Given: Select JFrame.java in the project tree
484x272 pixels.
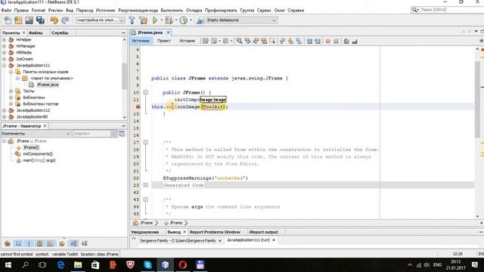Looking at the screenshot, I should (48, 85).
